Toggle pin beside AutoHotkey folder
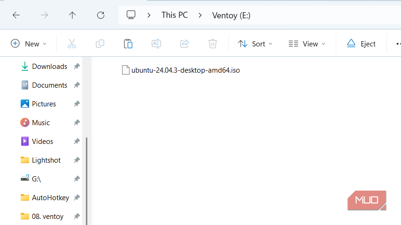The image size is (401, 225). click(77, 197)
